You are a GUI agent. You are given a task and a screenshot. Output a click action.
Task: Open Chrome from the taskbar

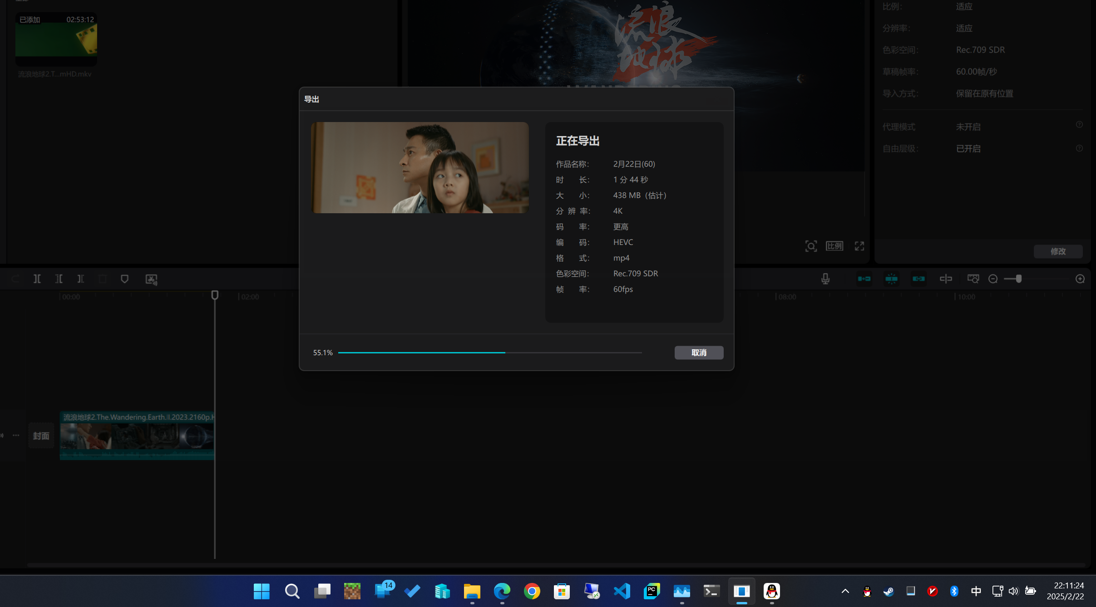pyautogui.click(x=532, y=591)
